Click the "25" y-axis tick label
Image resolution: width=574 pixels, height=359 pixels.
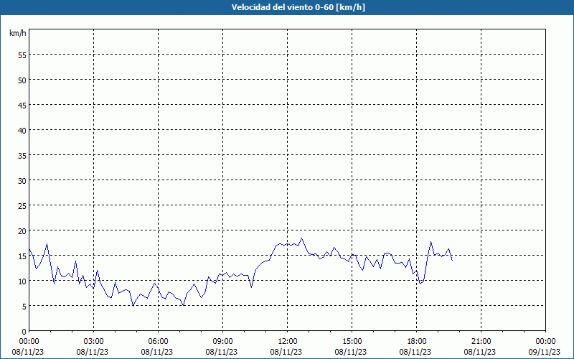22,205
